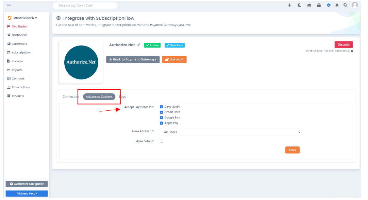Click the Need Help? button
The image size is (368, 200).
pyautogui.click(x=27, y=194)
